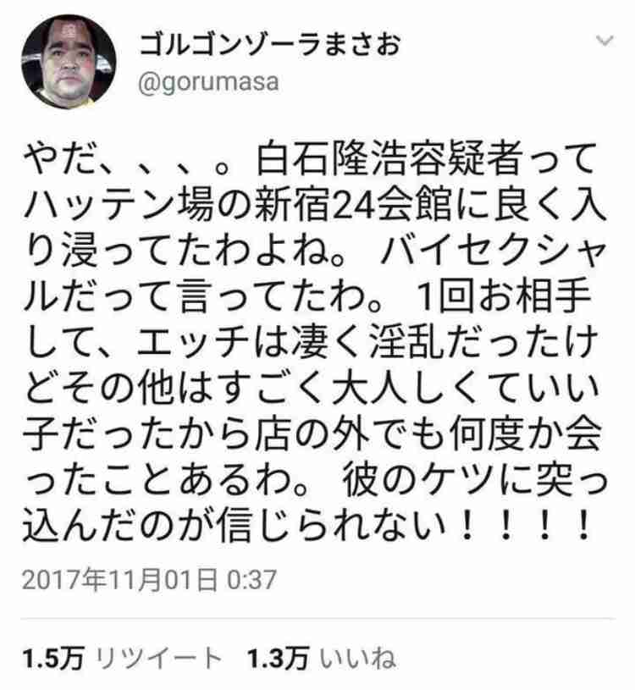Select the @gorumasa handle
The width and height of the screenshot is (635, 690).
(x=208, y=82)
